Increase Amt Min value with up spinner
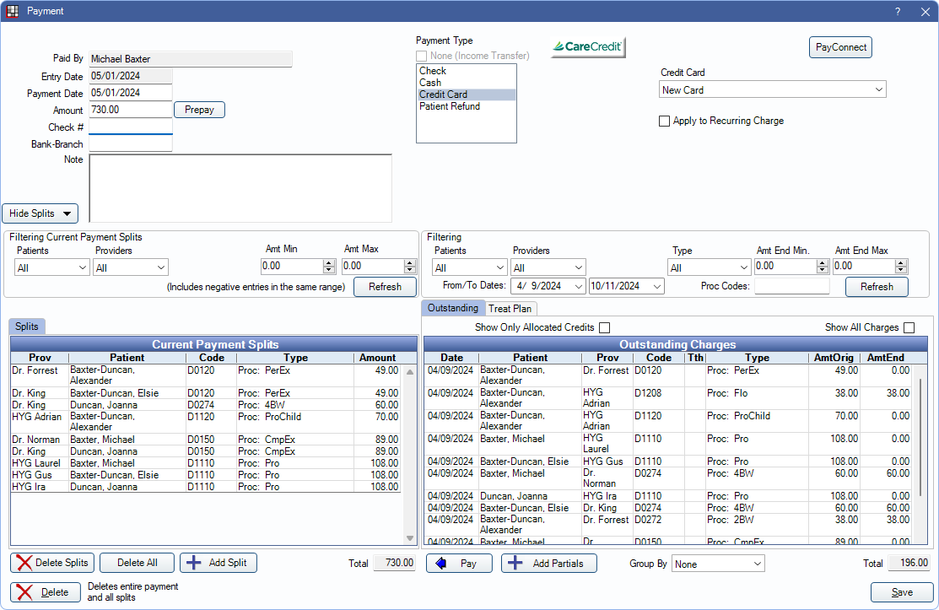 [330, 262]
